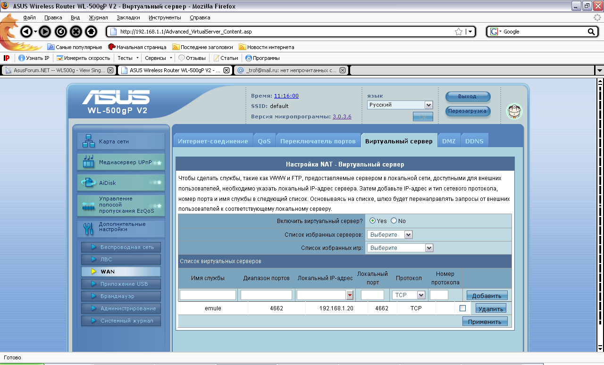Tick the checkbox in the emule row
The width and height of the screenshot is (604, 365).
tap(462, 308)
